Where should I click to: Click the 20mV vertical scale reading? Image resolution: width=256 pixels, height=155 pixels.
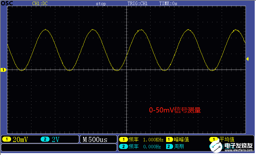pos(20,139)
